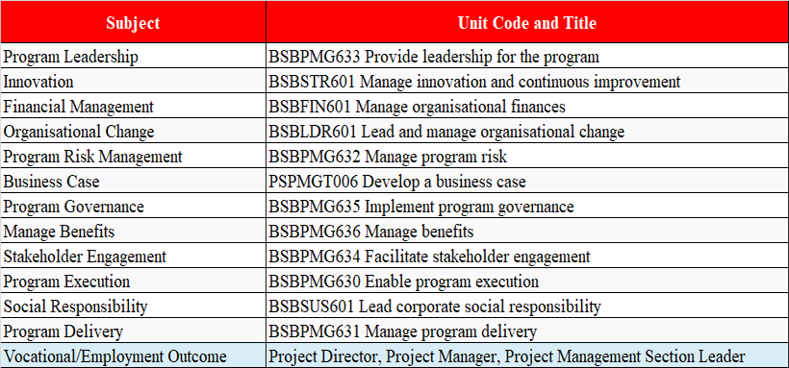Select 'BSBPMG634 Facilitate stakeholder engagement' cell
This screenshot has height=368, width=789.
(x=527, y=257)
